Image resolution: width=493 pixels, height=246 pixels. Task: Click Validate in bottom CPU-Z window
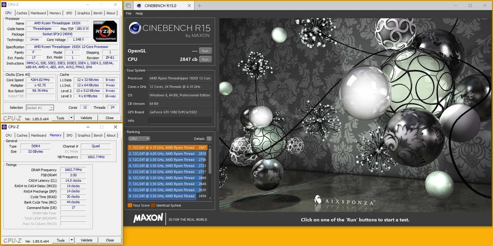tap(86, 240)
